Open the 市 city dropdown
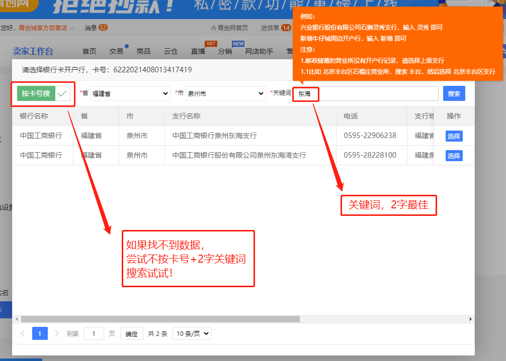The image size is (506, 361). pos(225,94)
